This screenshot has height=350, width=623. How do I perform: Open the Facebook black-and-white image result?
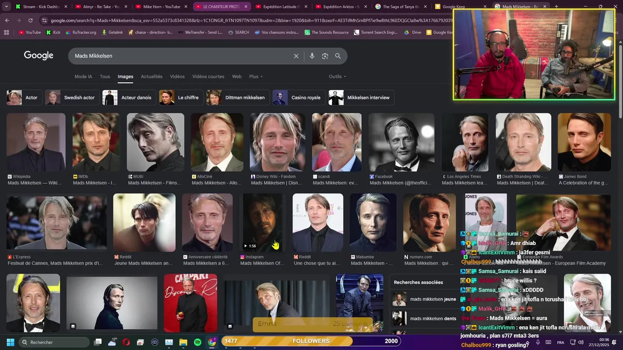pyautogui.click(x=402, y=142)
